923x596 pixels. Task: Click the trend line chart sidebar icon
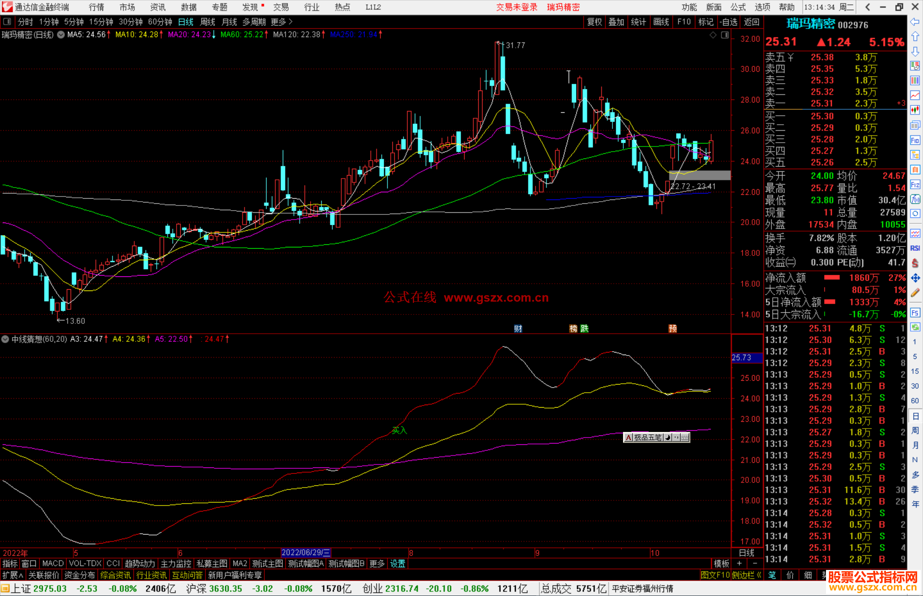pos(915,95)
